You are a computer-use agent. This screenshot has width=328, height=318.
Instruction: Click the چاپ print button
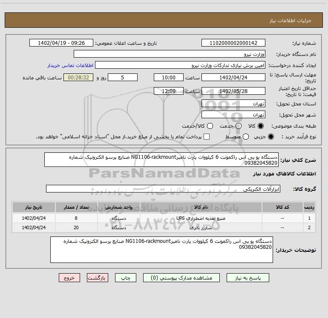pos(126,278)
